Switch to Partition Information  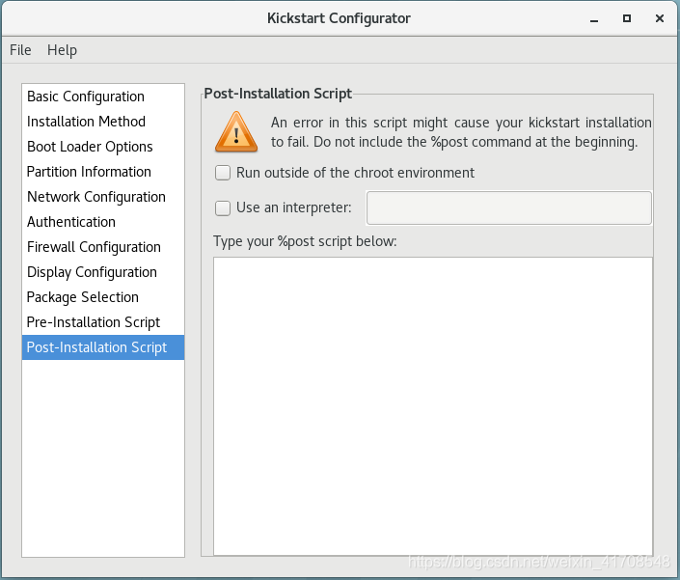tap(103, 172)
